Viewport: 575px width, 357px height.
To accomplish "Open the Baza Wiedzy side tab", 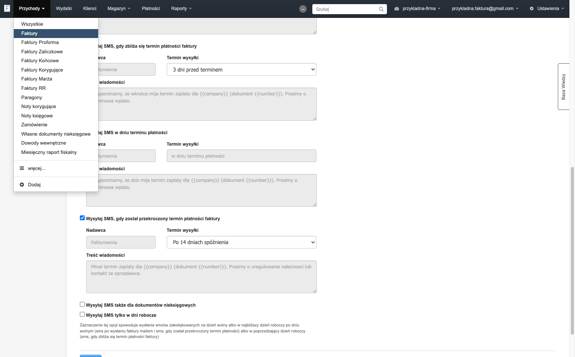I will coord(563,86).
